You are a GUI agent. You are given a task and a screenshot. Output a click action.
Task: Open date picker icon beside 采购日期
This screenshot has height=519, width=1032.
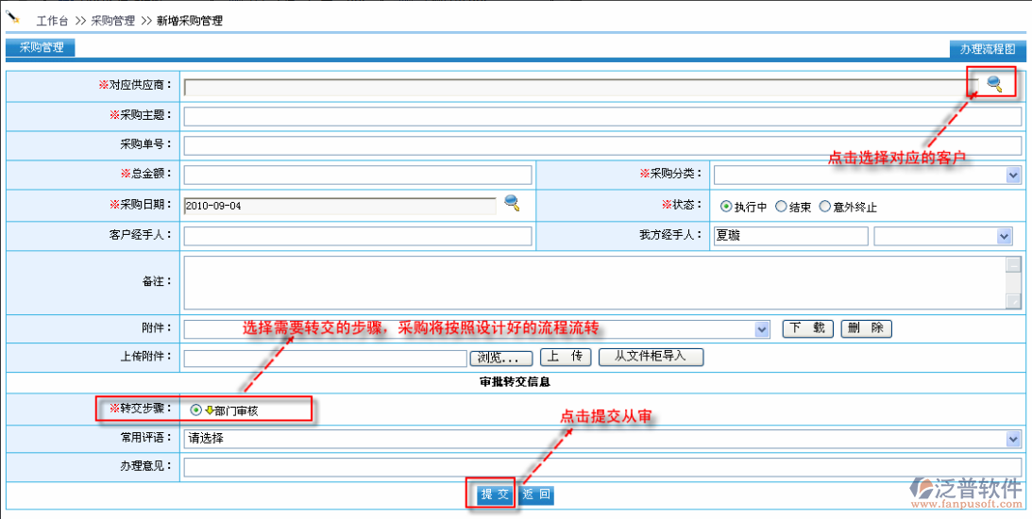click(x=512, y=203)
